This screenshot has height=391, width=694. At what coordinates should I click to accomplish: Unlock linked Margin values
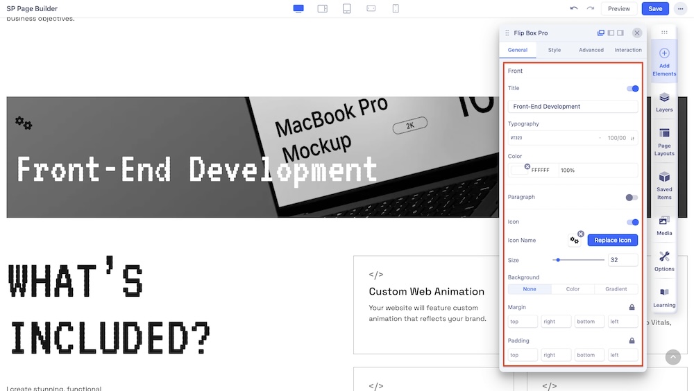click(x=632, y=307)
